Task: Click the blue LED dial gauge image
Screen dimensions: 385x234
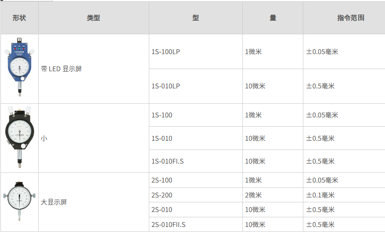Action: click(19, 67)
